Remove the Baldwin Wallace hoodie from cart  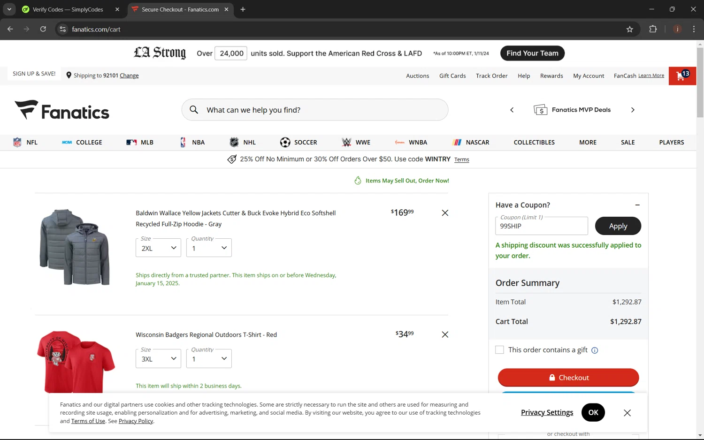444,213
